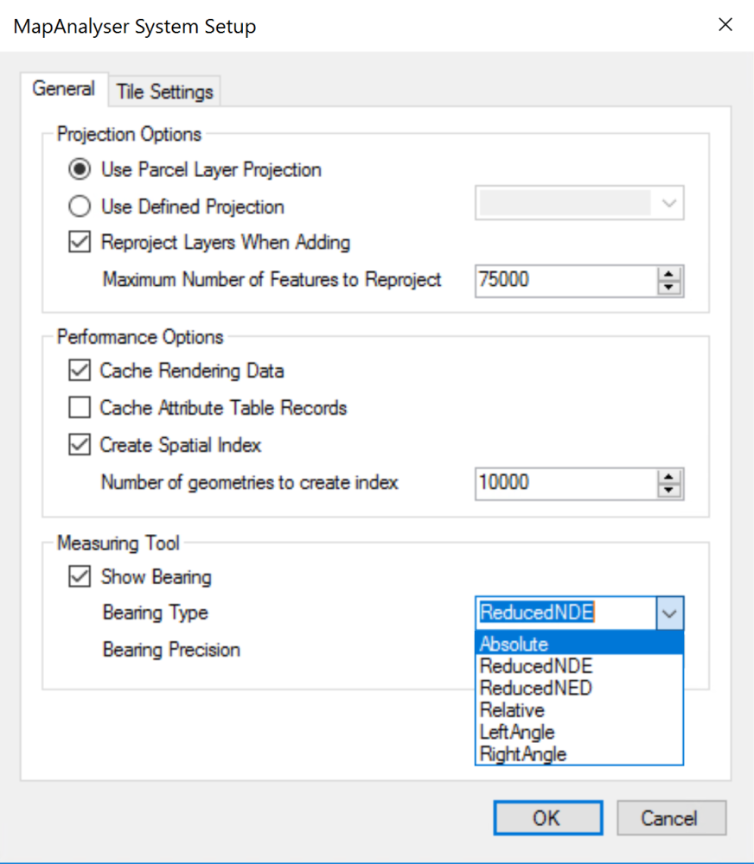The image size is (754, 864).
Task: Switch to the Tile Settings tab
Action: point(164,92)
